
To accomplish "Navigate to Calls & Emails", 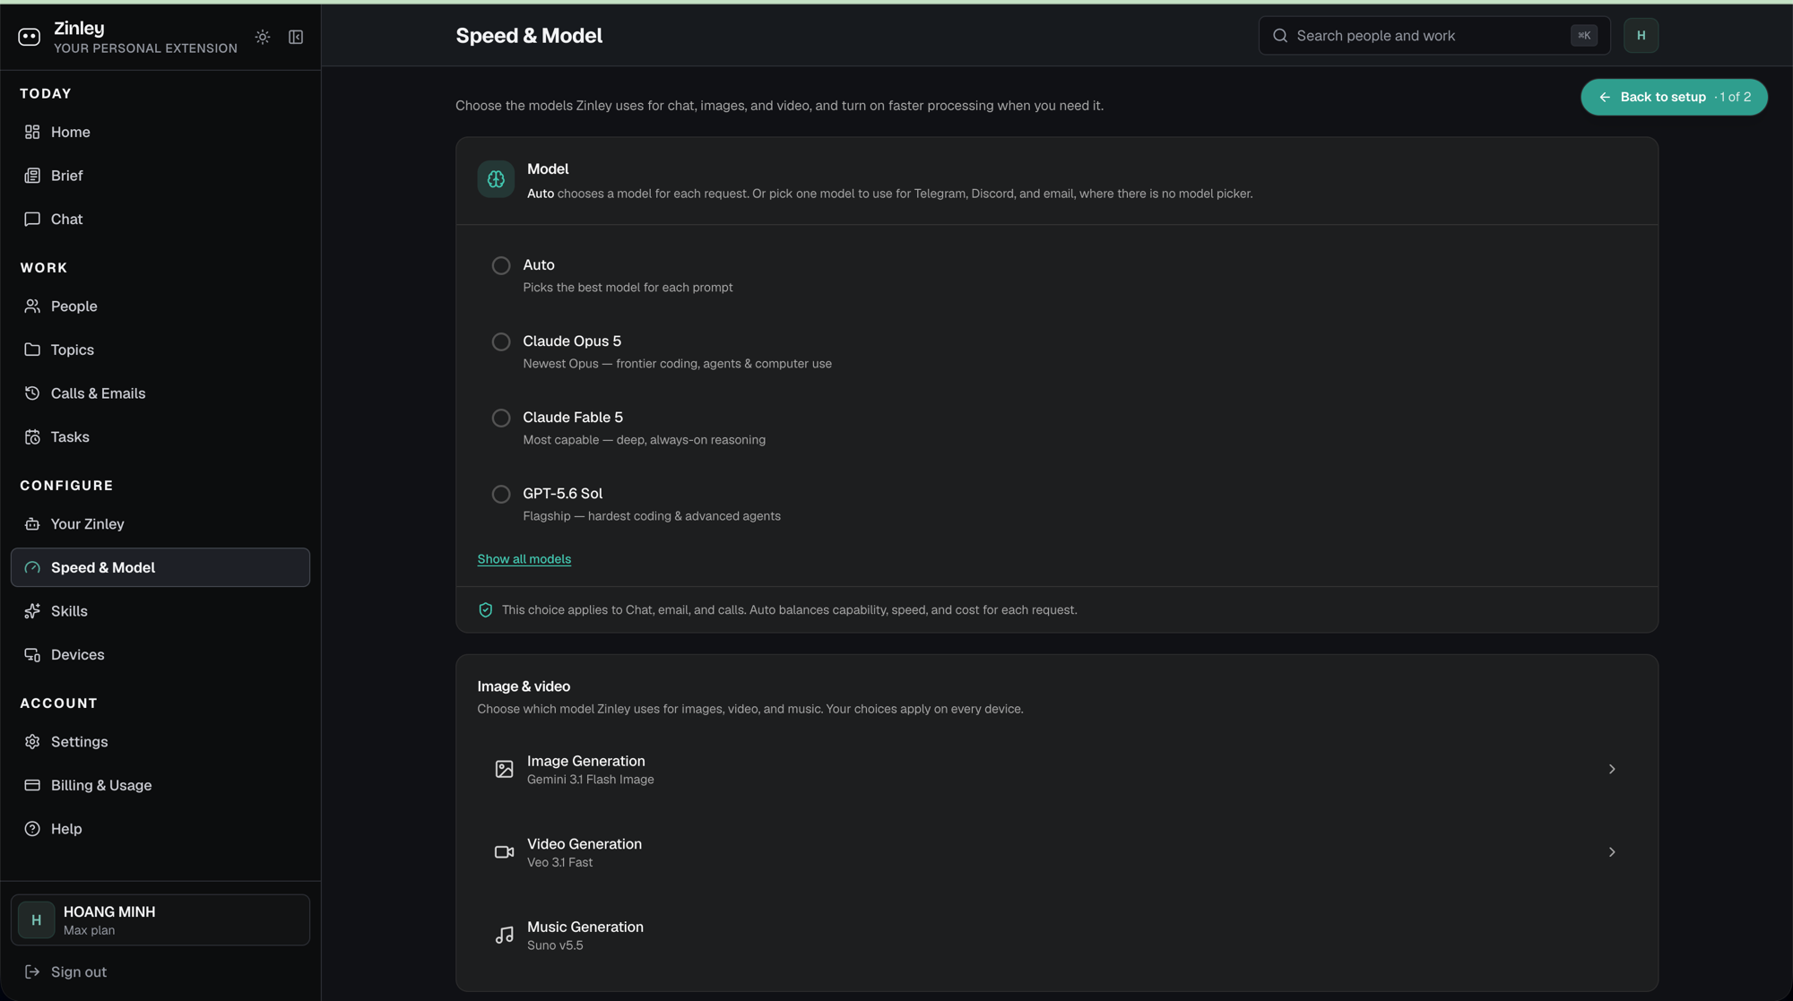I will [160, 393].
